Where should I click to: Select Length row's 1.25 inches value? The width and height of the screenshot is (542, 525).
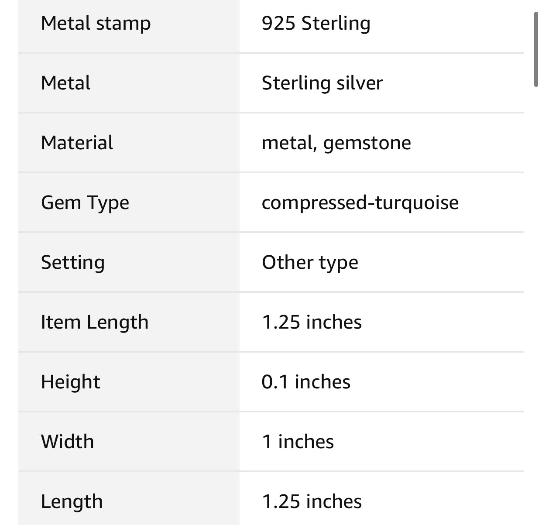[312, 502]
